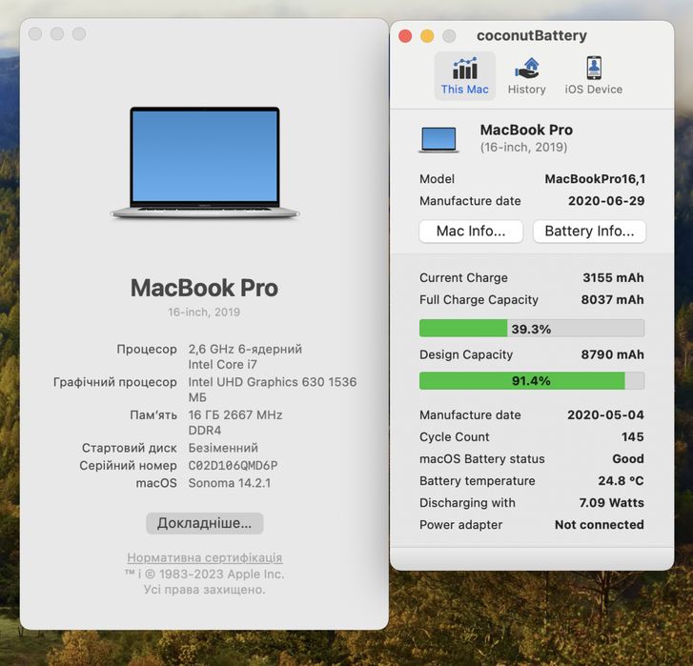Click the 39.3% charge progress bar
Image resolution: width=693 pixels, height=666 pixels.
532,329
